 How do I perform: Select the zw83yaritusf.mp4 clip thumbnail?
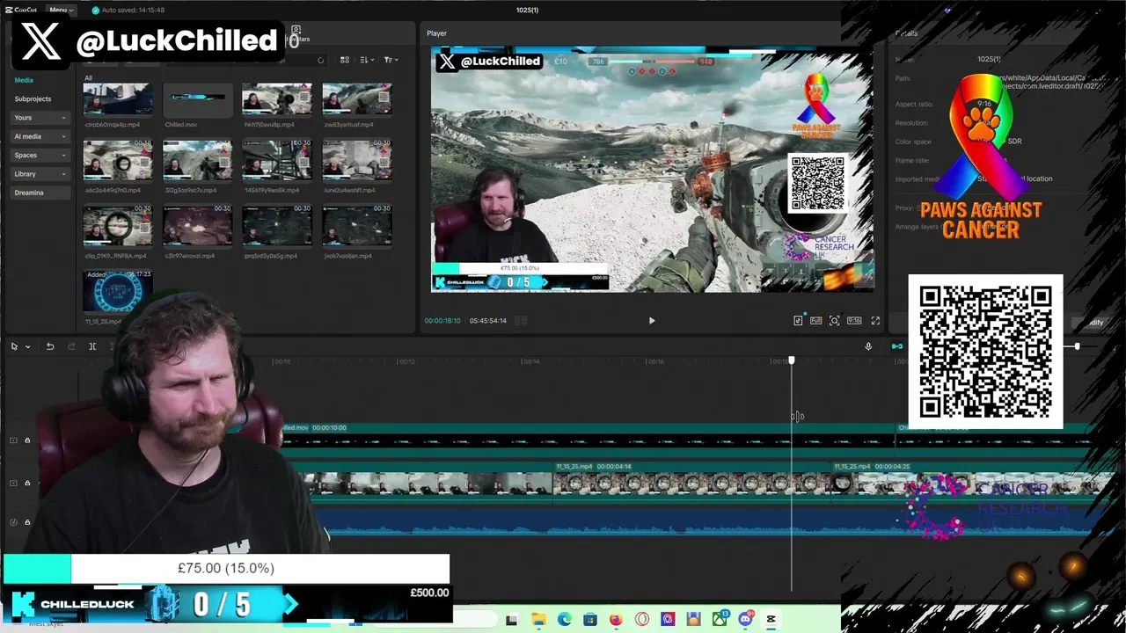[357, 100]
